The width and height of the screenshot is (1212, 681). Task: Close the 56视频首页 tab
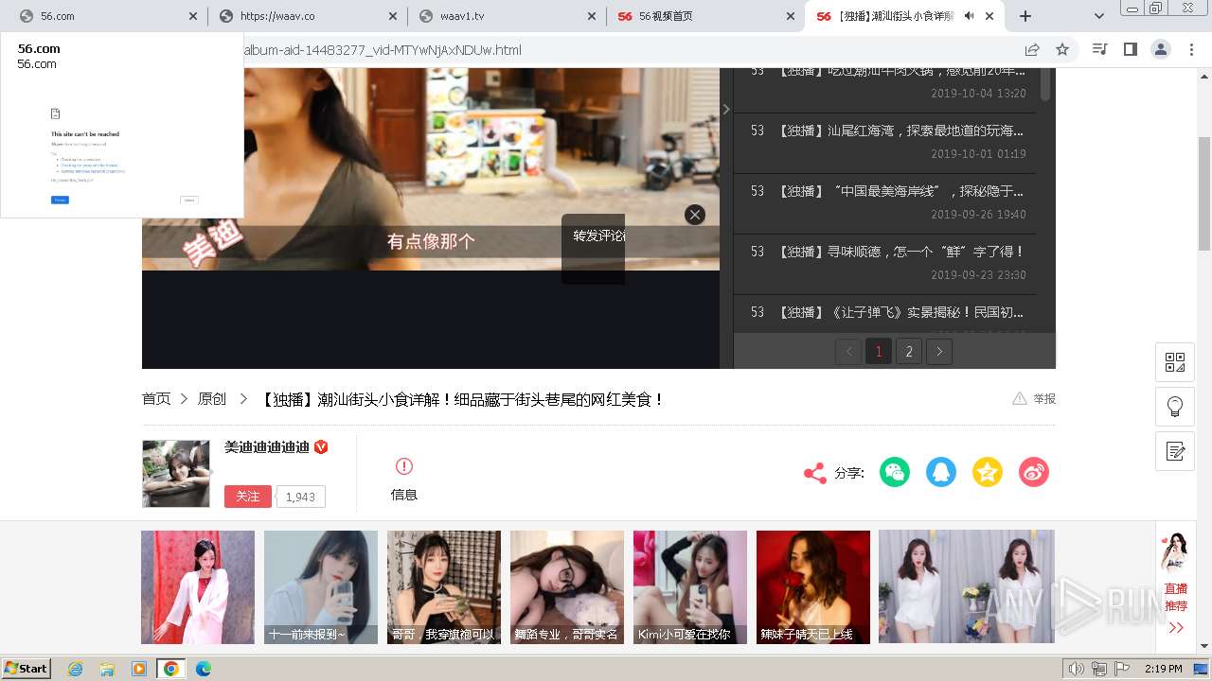[791, 16]
